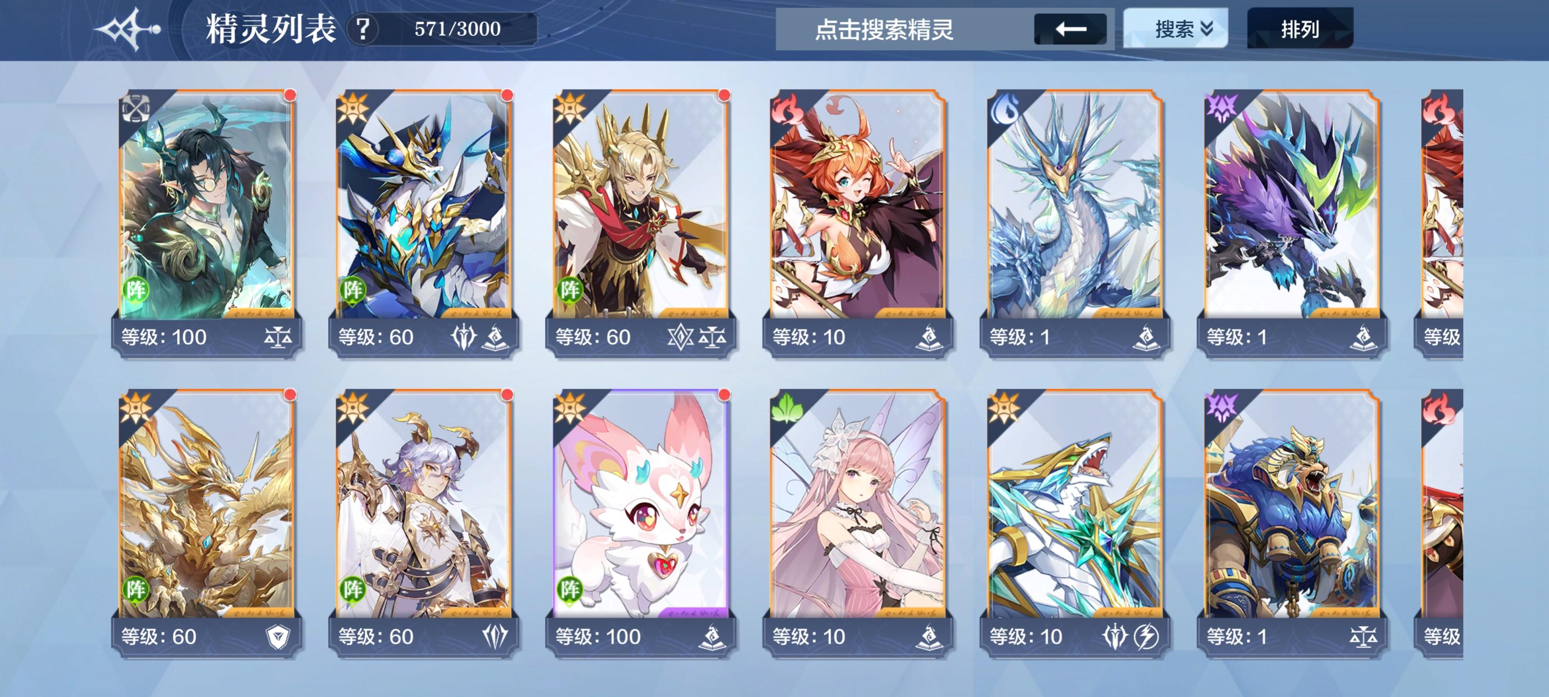Toggle the 阵 formation badge on the pink fox

569,590
